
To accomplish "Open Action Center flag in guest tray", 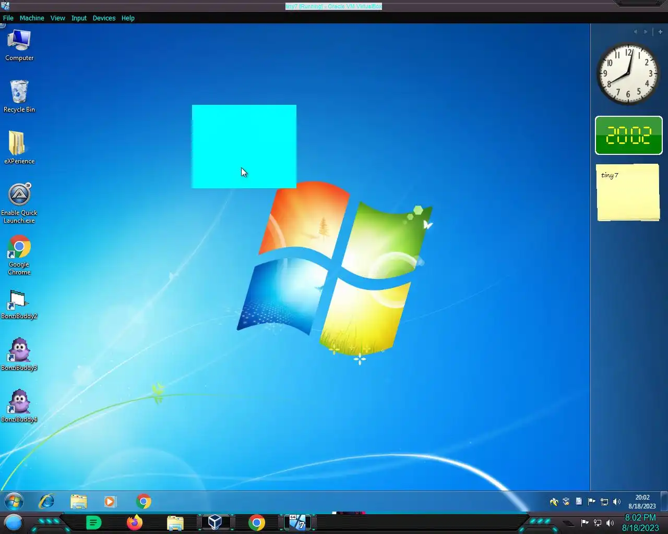I will [x=591, y=502].
